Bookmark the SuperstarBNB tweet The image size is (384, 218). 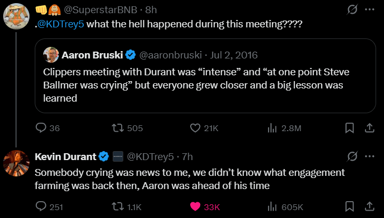[349, 128]
